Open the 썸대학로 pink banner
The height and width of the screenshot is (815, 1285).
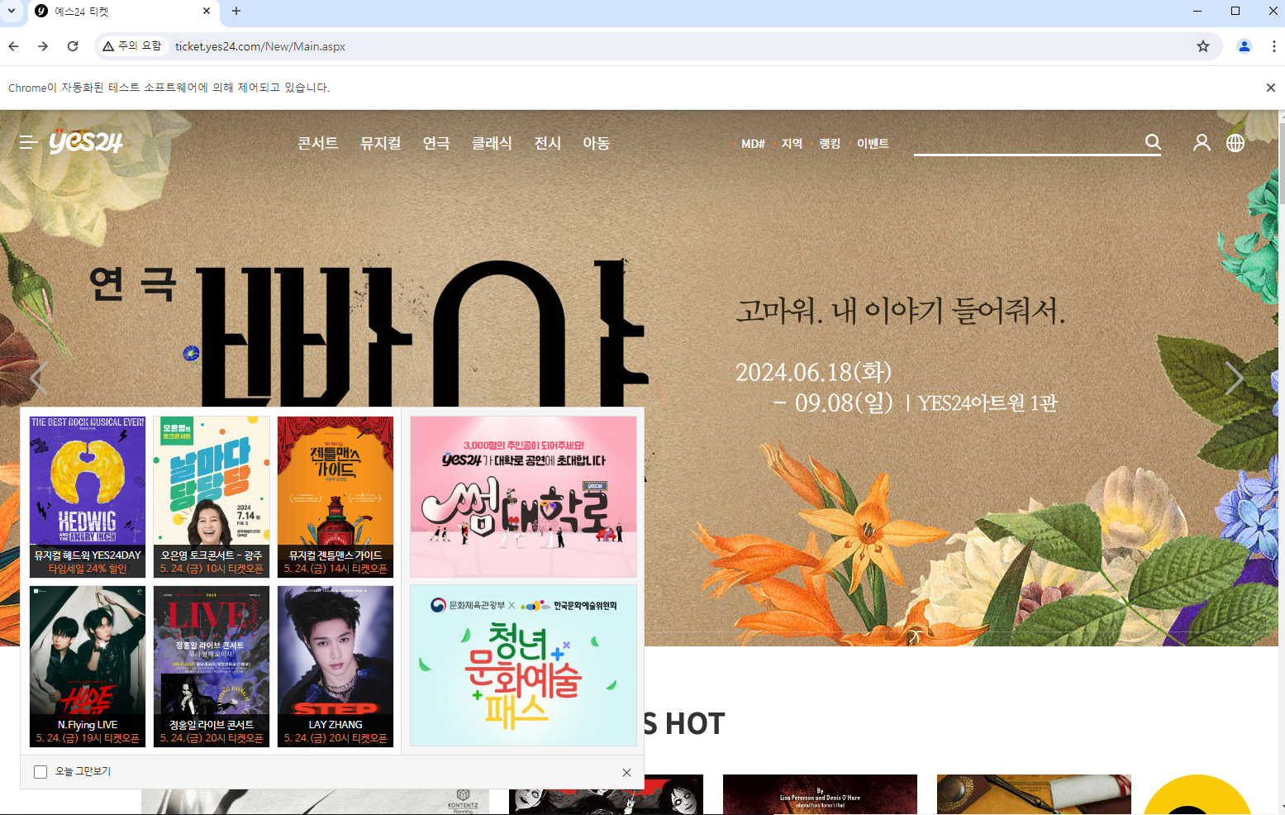pyautogui.click(x=523, y=497)
